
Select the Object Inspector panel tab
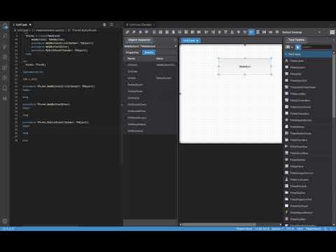click(139, 40)
